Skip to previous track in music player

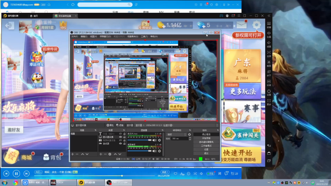click(x=6, y=174)
